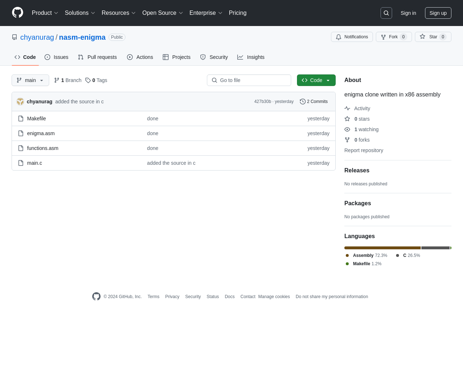Click the eye icon next to watching

click(347, 129)
